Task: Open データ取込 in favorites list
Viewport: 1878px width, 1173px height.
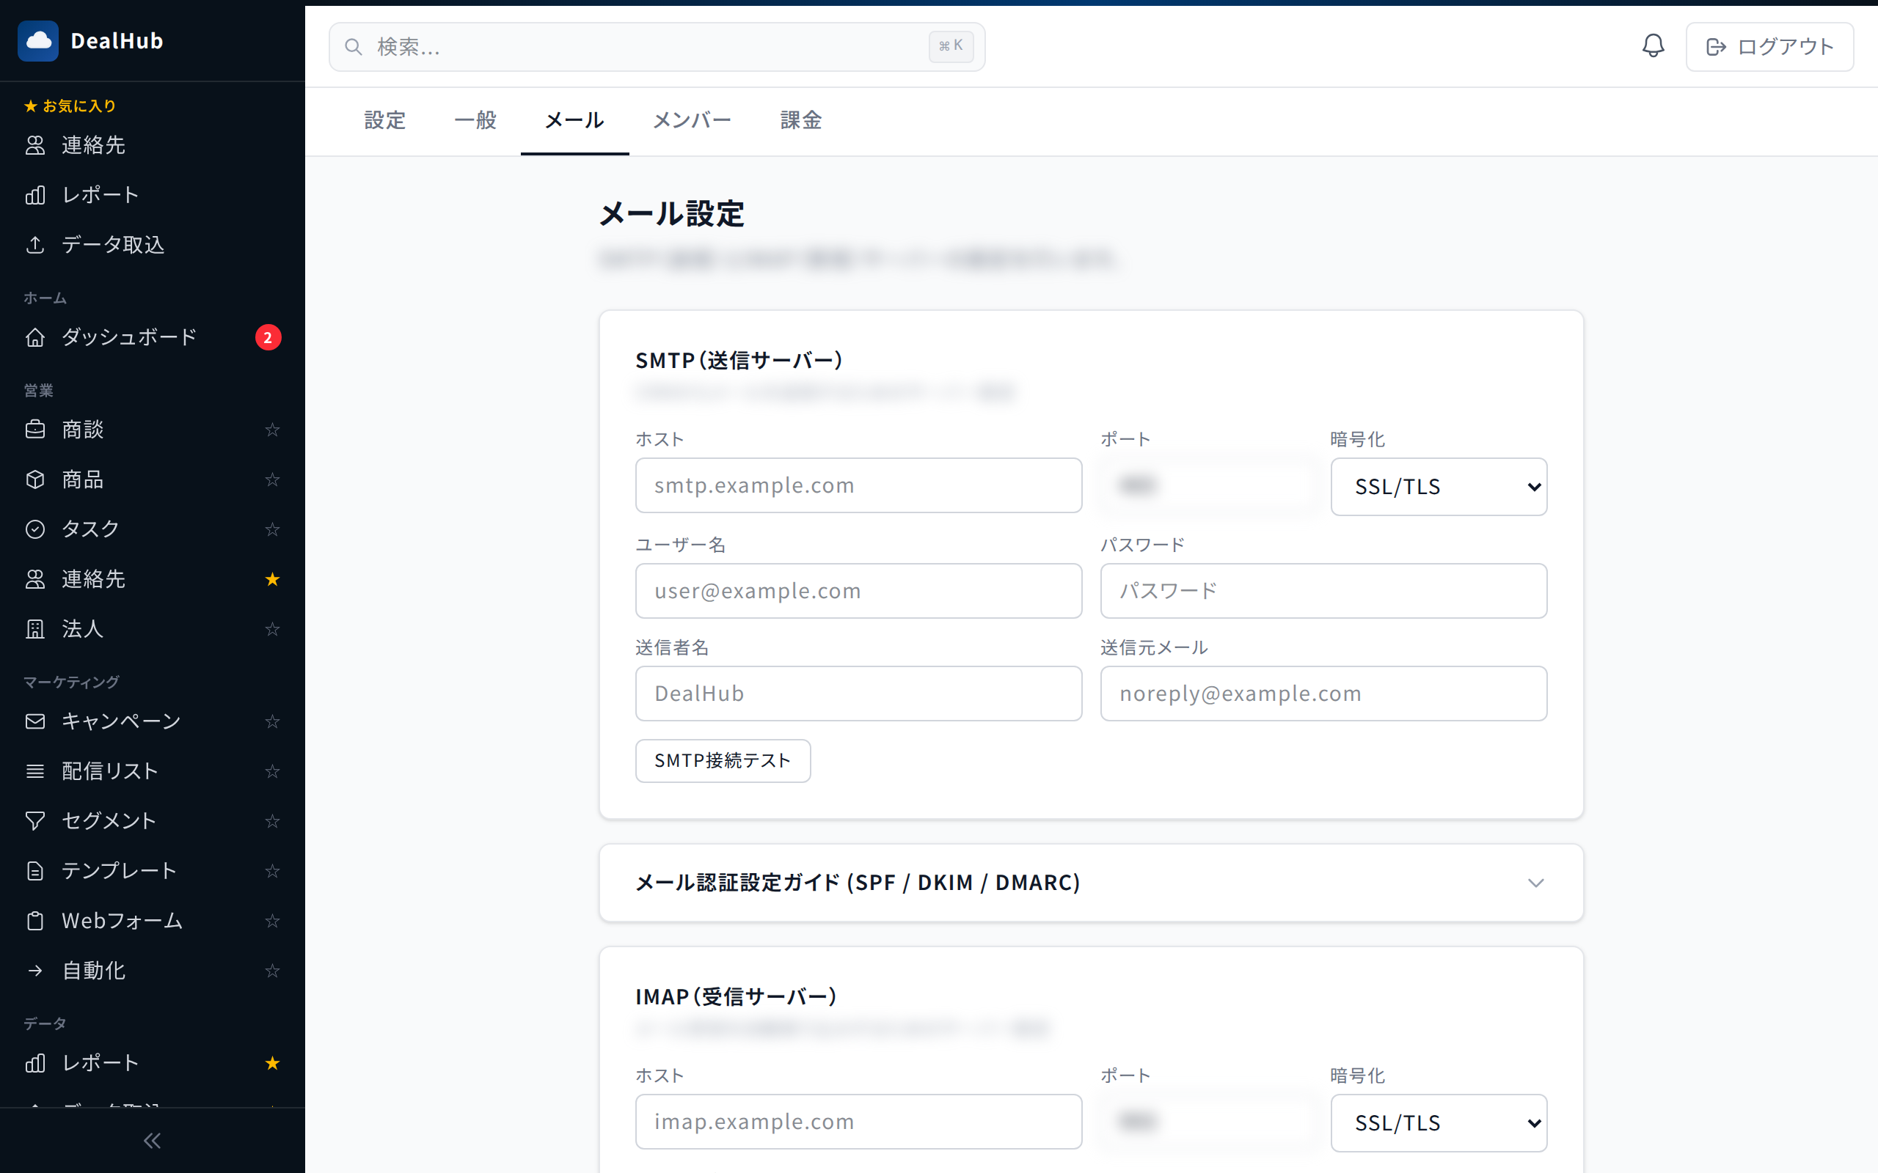Action: 112,244
